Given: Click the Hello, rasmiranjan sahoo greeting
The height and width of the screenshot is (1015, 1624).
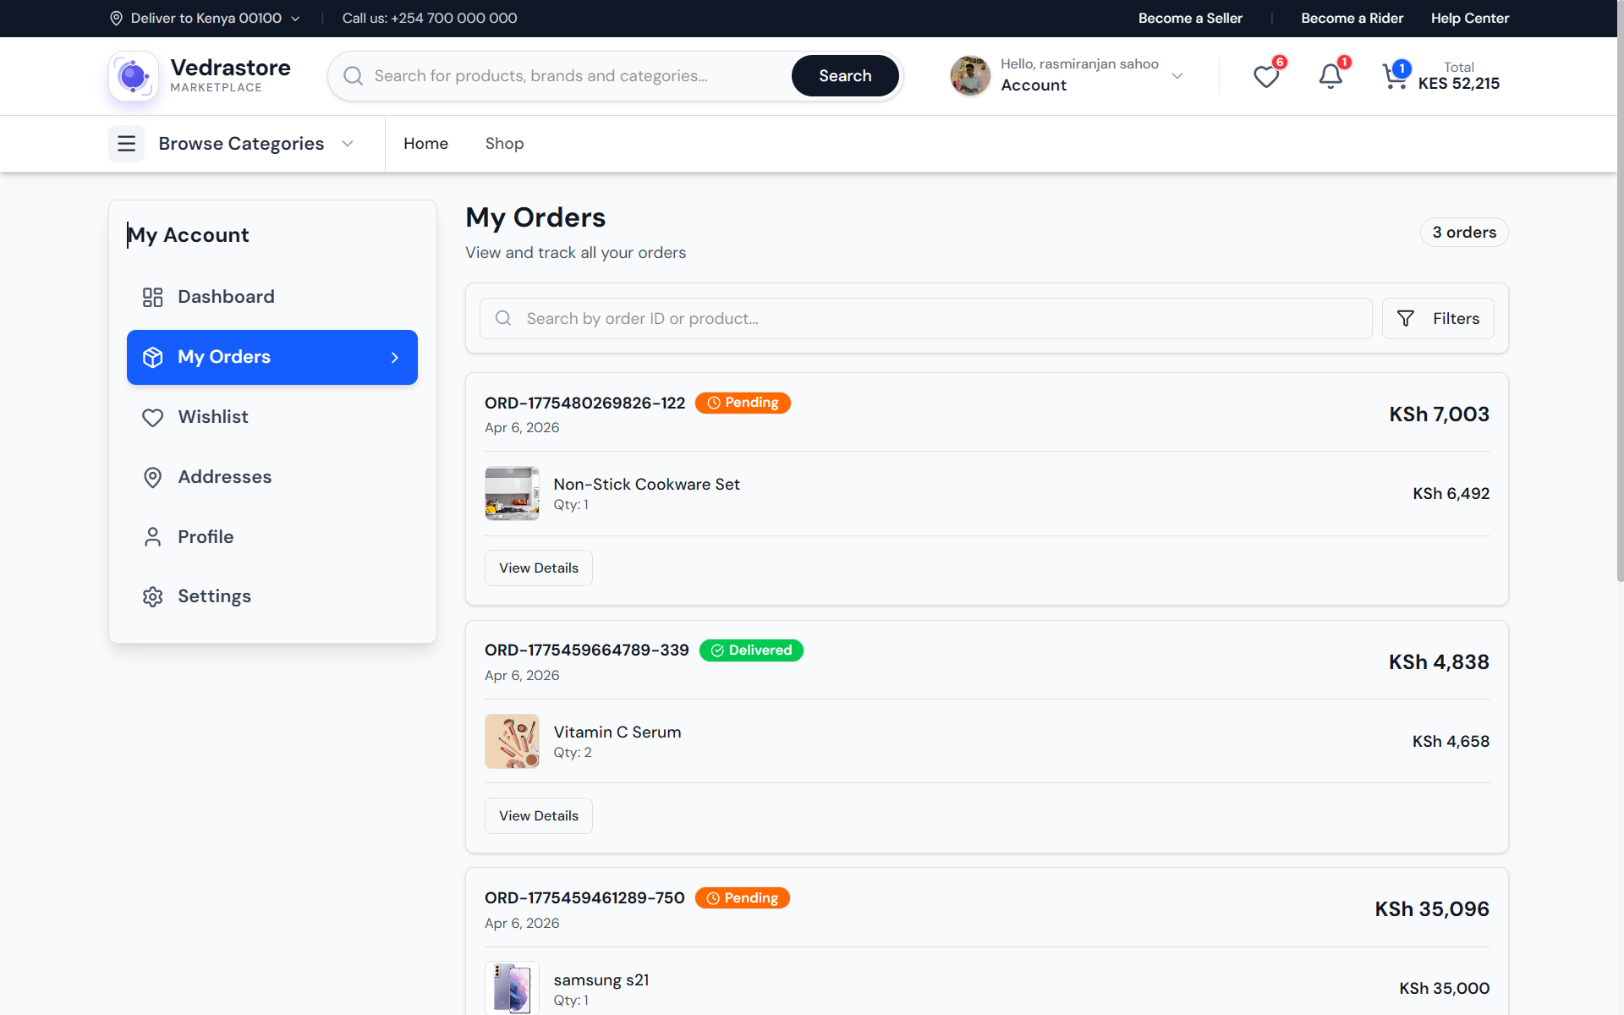Looking at the screenshot, I should [x=1079, y=64].
